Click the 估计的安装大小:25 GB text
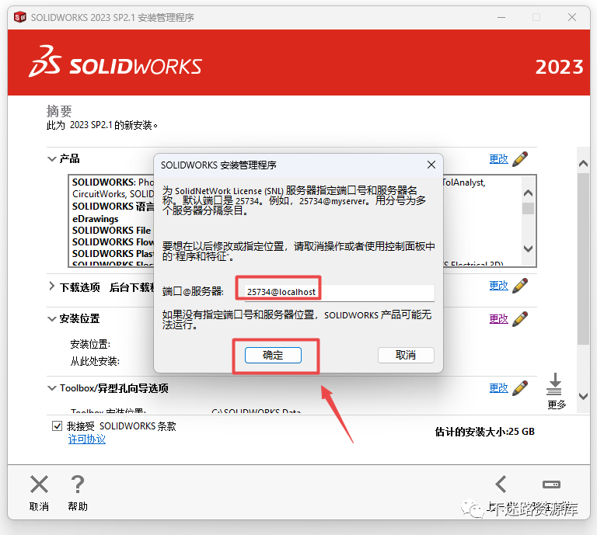Screen dimensions: 597x535 (485, 432)
